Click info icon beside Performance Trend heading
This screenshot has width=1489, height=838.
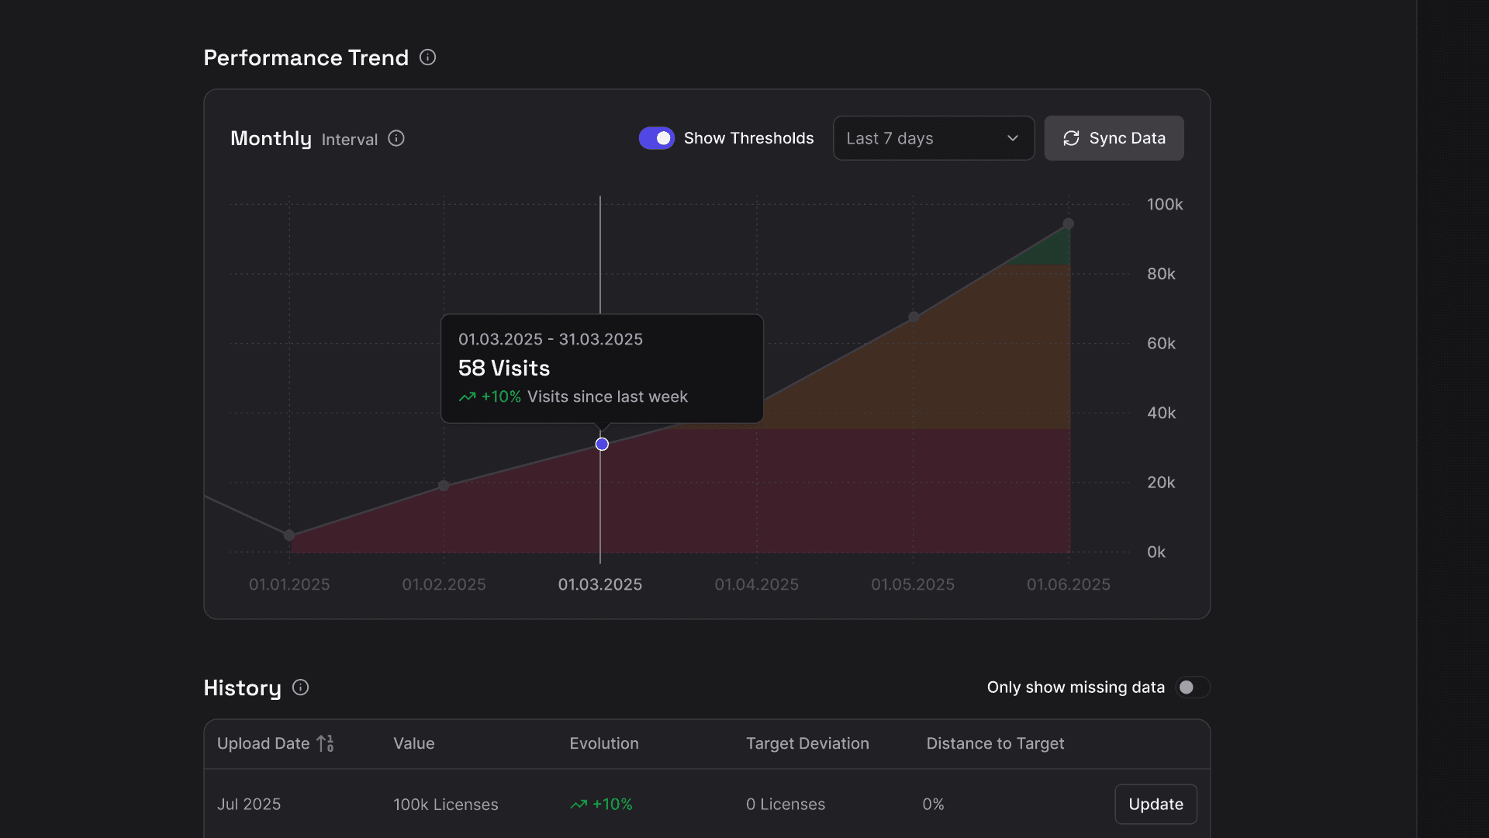[427, 57]
